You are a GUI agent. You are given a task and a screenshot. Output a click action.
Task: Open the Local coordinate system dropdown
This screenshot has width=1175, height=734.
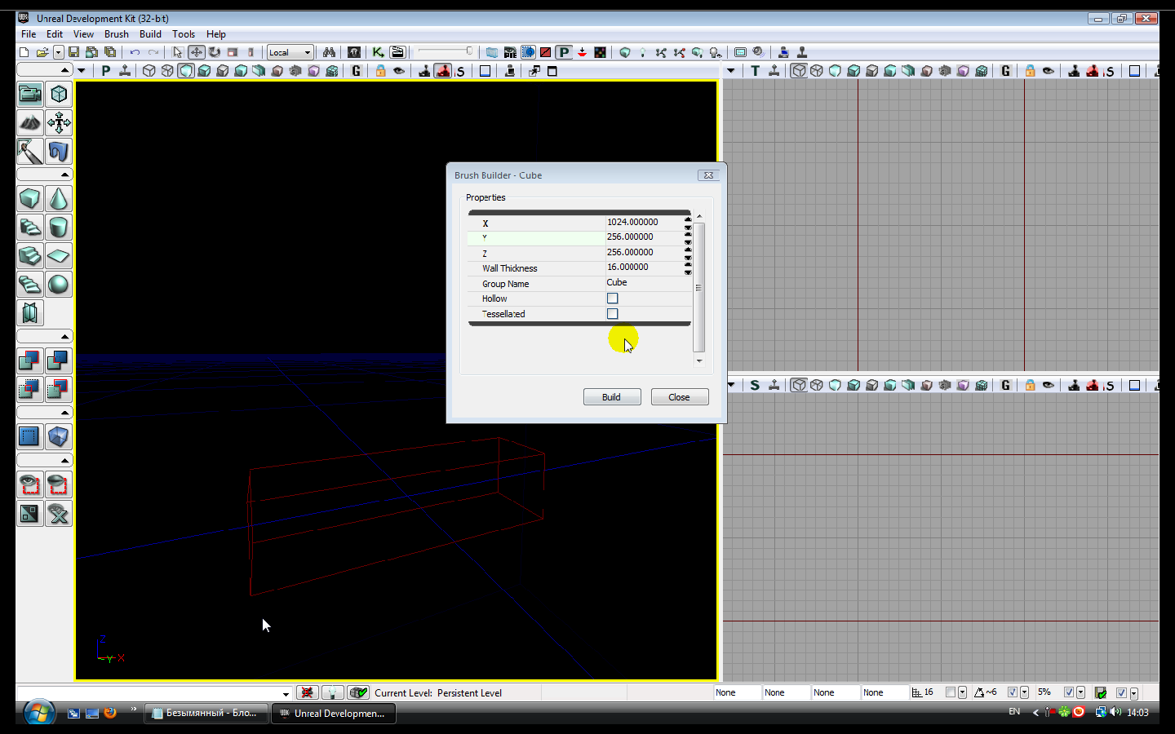coord(290,52)
